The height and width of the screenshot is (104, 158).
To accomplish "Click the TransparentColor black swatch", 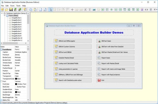I will 16,79.
